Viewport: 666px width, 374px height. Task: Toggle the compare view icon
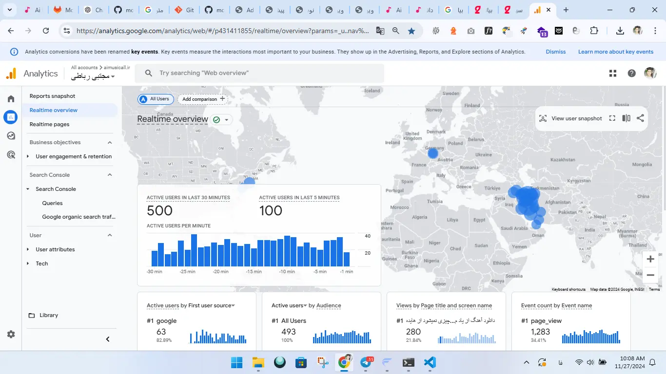click(x=627, y=118)
